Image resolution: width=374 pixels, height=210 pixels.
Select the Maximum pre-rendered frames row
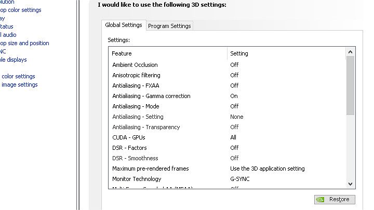pyautogui.click(x=151, y=169)
